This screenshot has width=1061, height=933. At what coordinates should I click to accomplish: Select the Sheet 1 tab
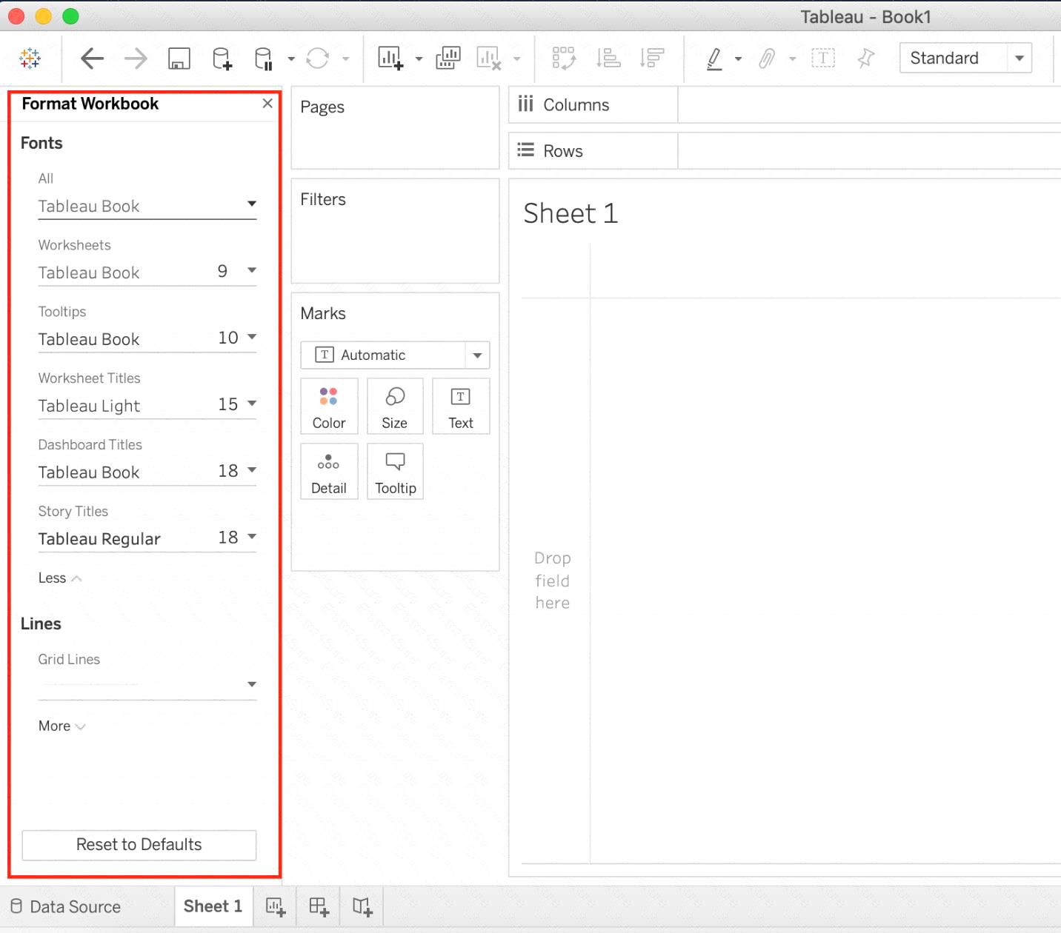click(x=213, y=906)
